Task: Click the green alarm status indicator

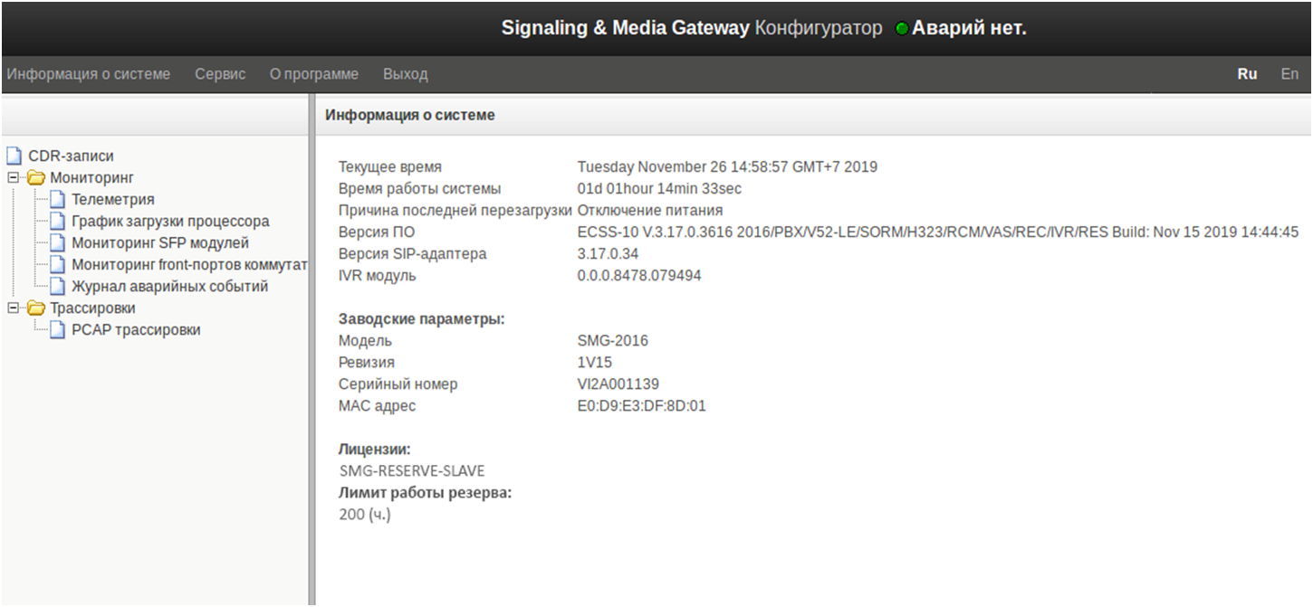Action: tap(901, 29)
